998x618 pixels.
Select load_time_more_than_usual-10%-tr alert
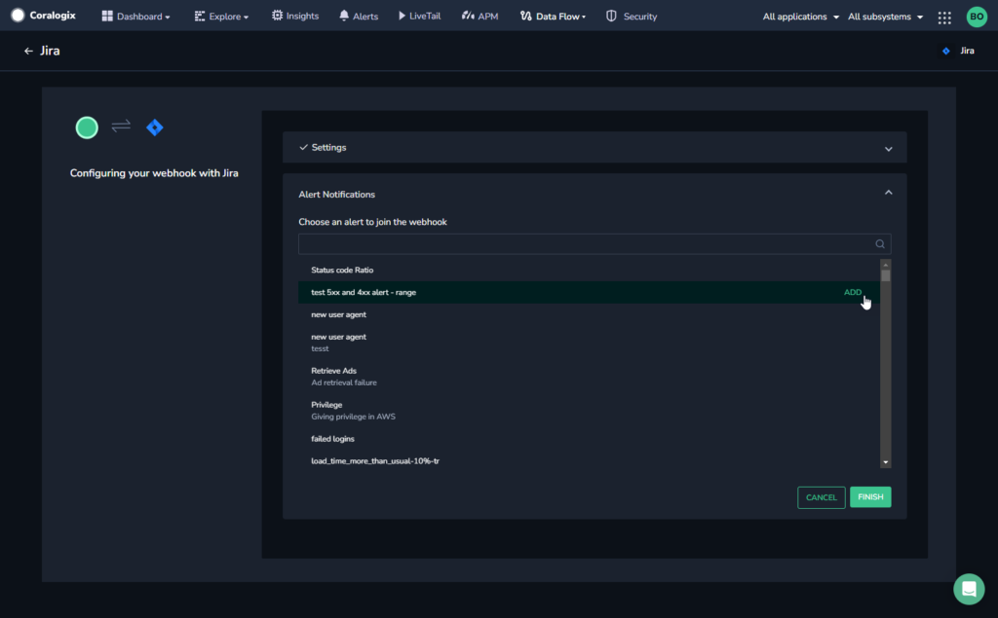589,461
